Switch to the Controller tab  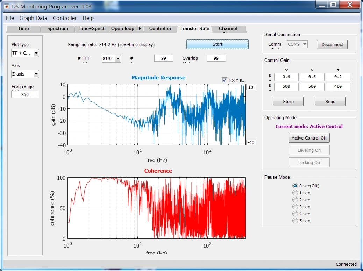click(160, 29)
